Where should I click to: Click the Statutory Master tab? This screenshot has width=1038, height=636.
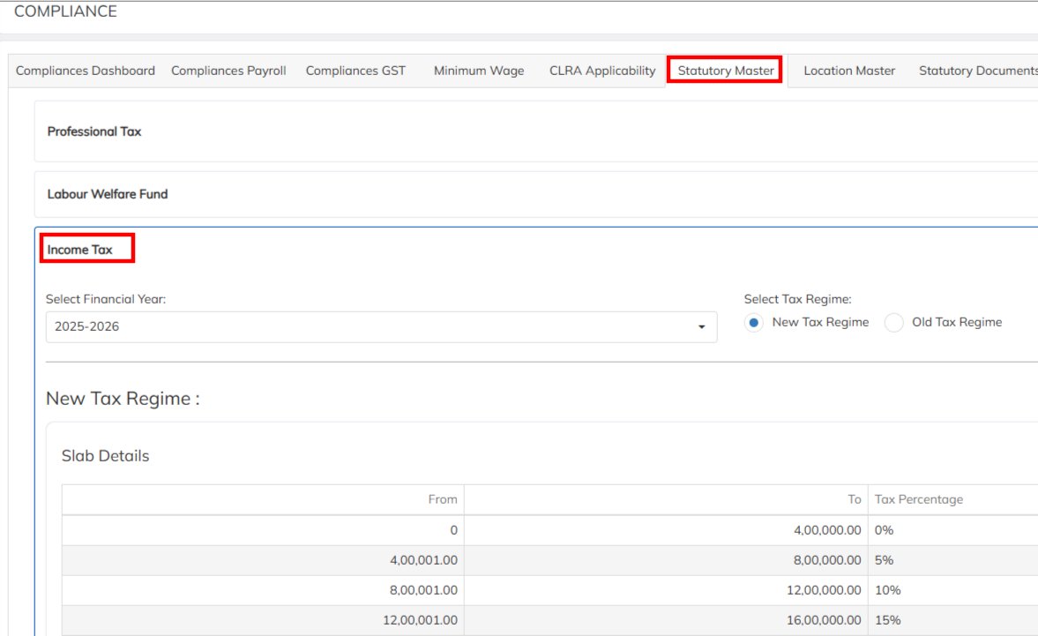pyautogui.click(x=726, y=71)
